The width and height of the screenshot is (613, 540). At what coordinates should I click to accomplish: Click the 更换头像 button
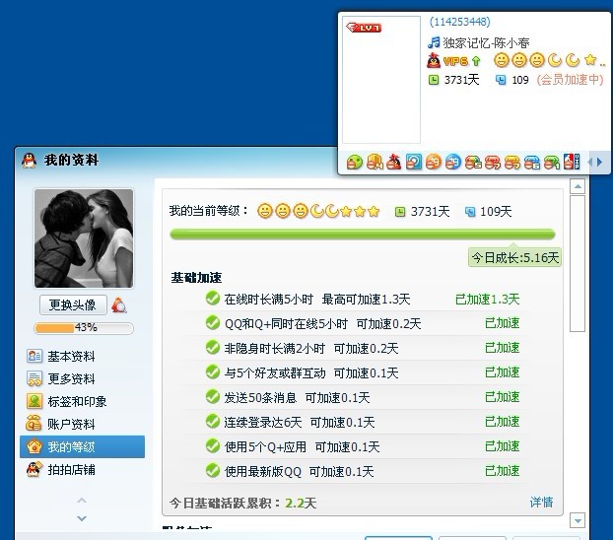click(x=73, y=305)
